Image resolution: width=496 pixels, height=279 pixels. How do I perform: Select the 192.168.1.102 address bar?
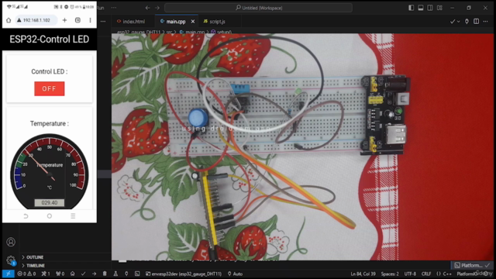(x=36, y=20)
